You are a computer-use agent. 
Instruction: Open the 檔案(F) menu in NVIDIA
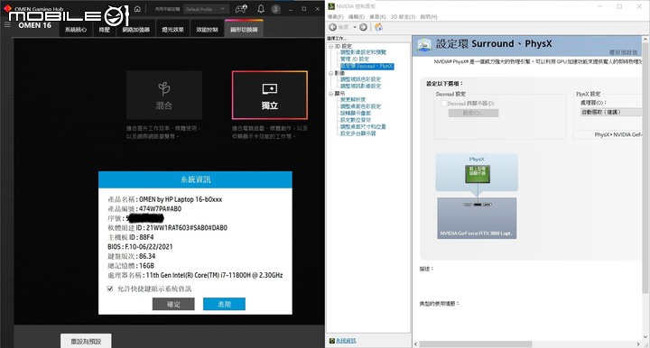tap(335, 17)
